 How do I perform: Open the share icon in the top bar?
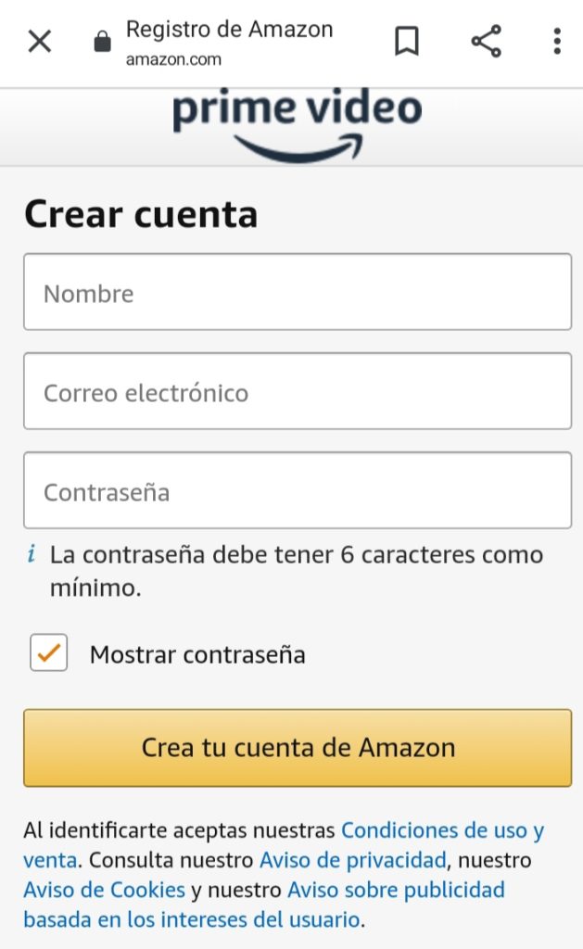[x=486, y=41]
